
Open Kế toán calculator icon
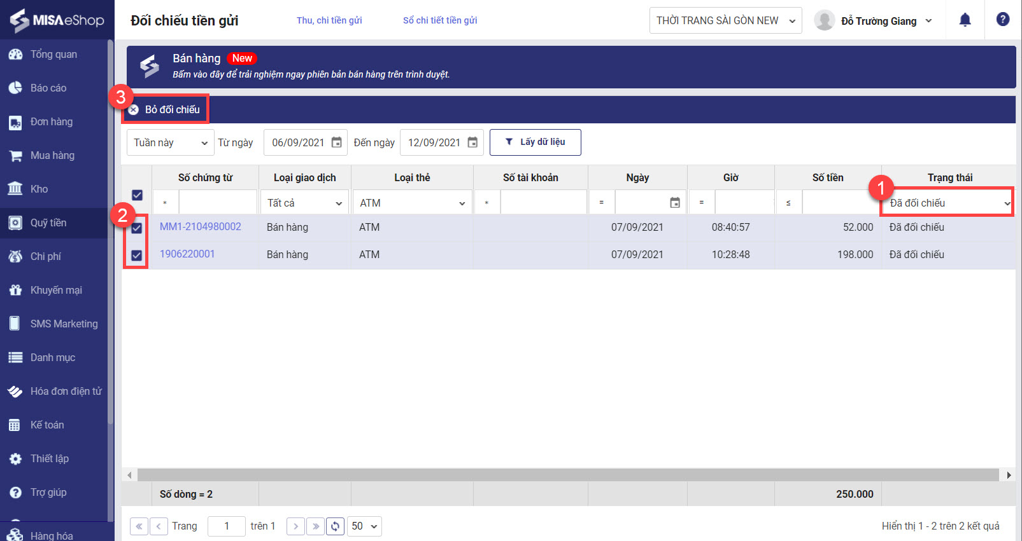tap(15, 425)
